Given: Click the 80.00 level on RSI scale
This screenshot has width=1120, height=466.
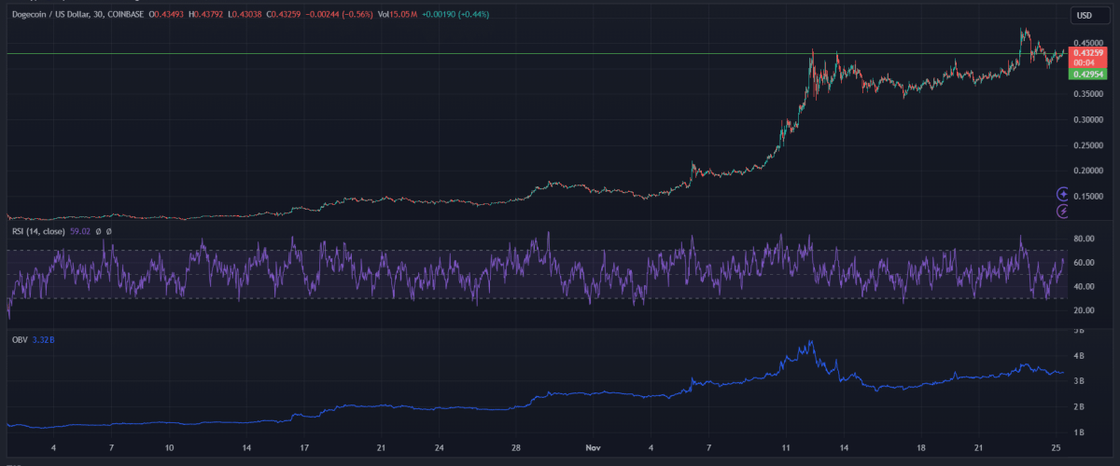Looking at the screenshot, I should click(1083, 240).
